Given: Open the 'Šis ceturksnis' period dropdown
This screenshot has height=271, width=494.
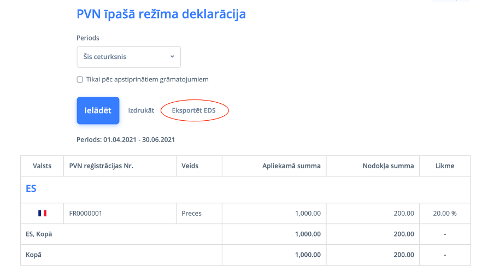Looking at the screenshot, I should pyautogui.click(x=128, y=57).
